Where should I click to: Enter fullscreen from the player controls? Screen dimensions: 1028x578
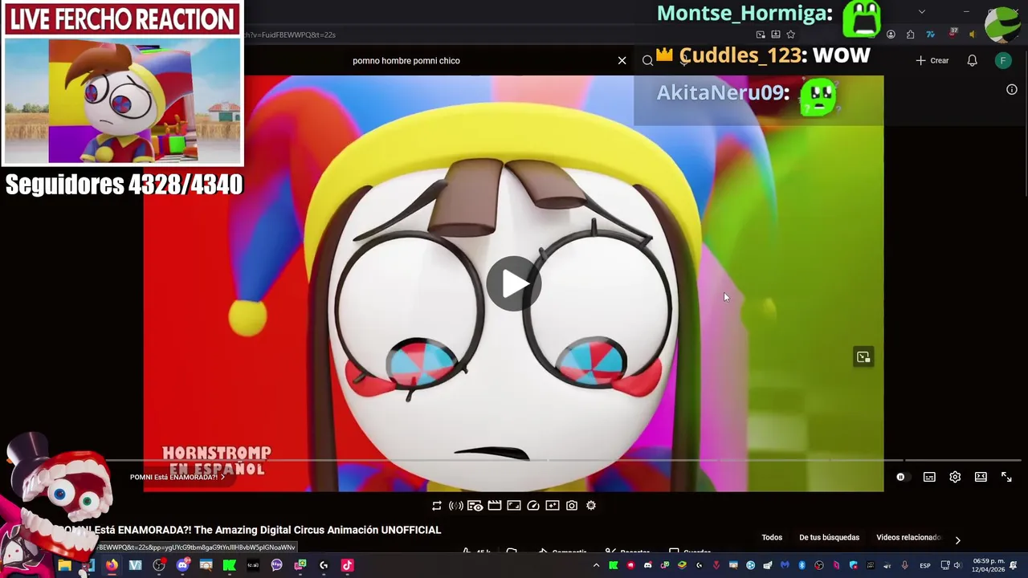(x=1006, y=477)
